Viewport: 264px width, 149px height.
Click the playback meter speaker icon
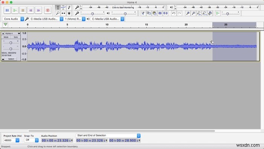click(171, 8)
